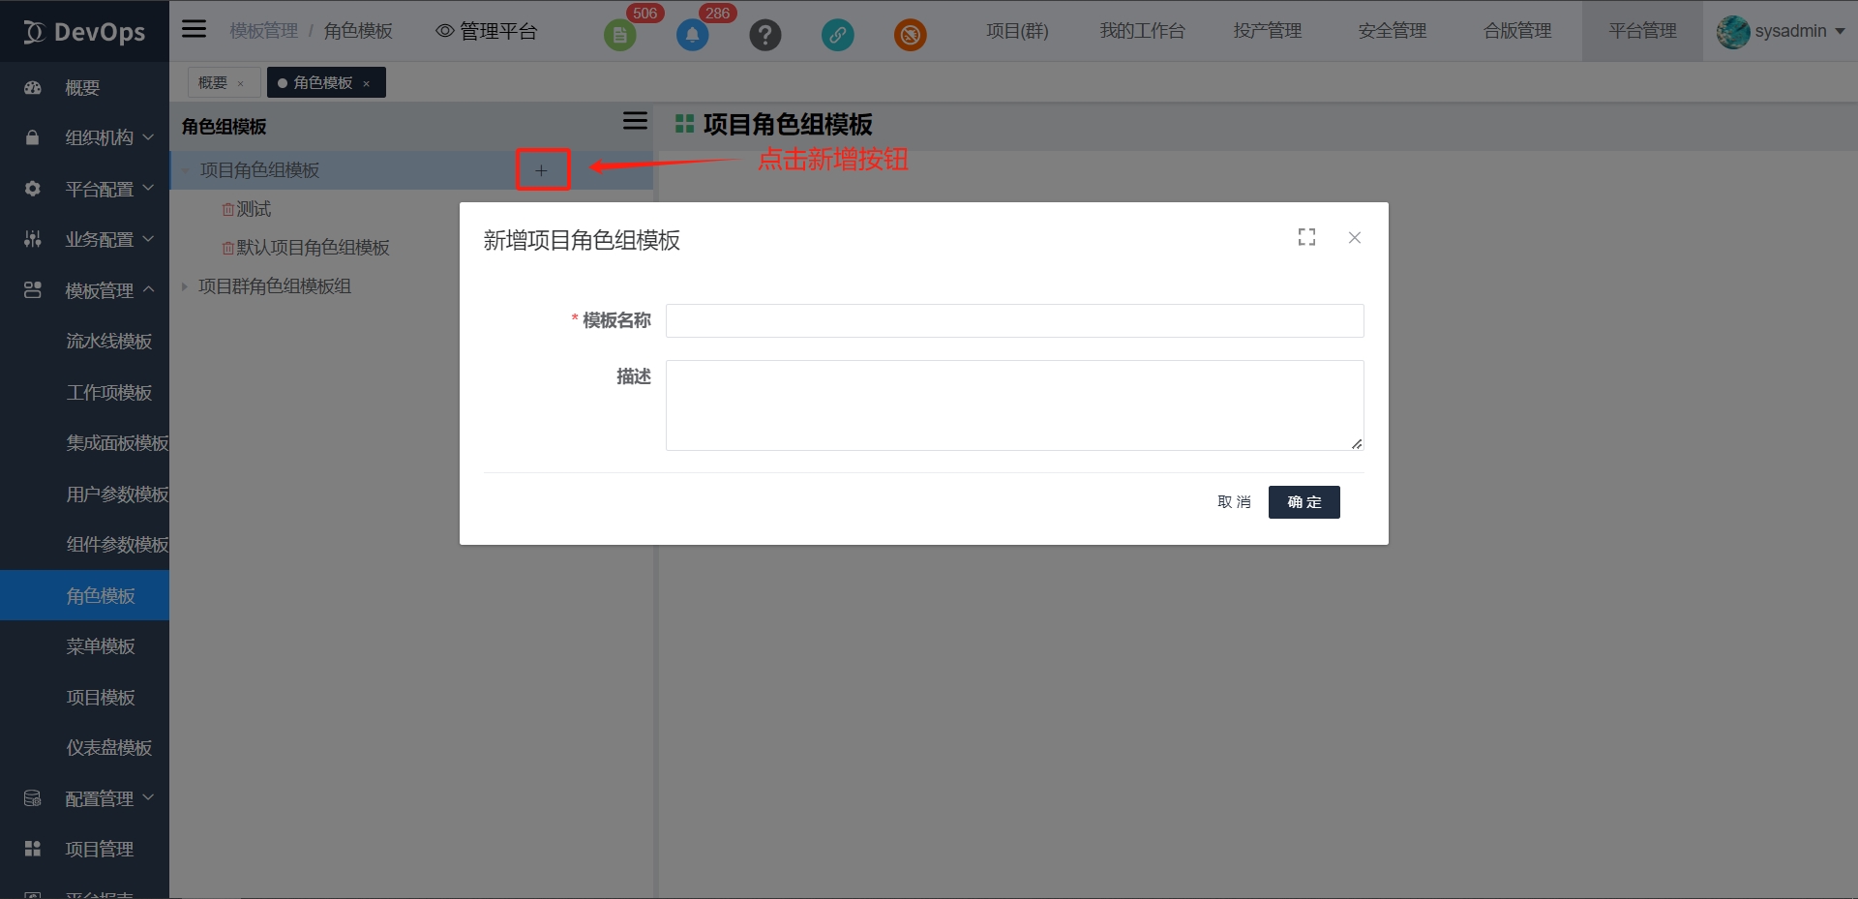Close the 新增项目角色组模板 dialog
Viewport: 1858px width, 899px height.
coord(1355,238)
